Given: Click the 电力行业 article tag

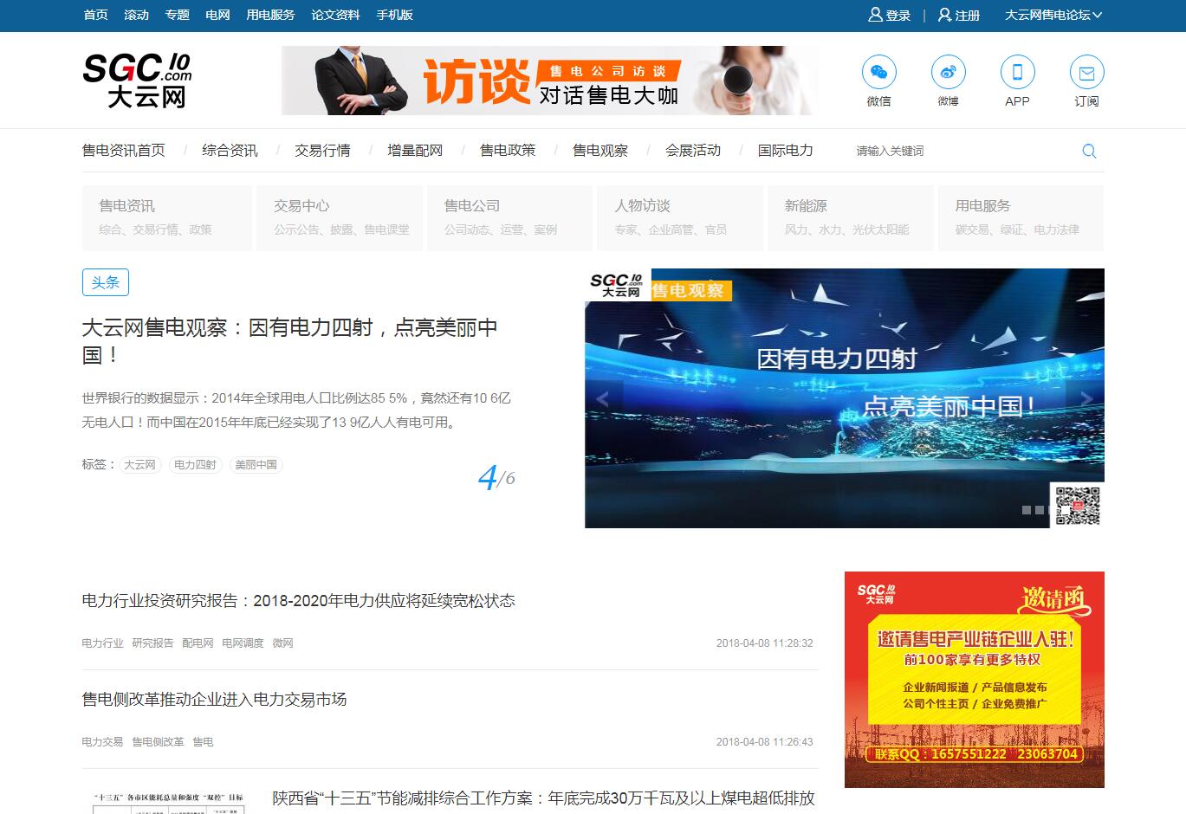Looking at the screenshot, I should click(103, 643).
